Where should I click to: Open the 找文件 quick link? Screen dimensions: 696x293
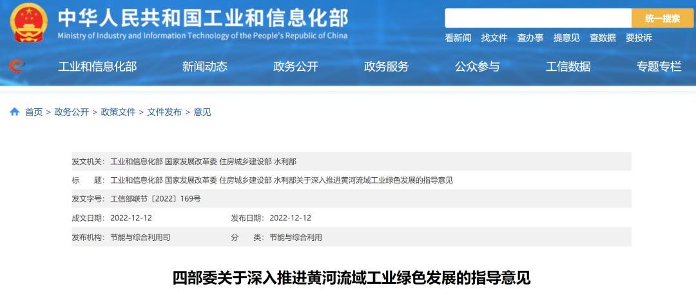494,38
